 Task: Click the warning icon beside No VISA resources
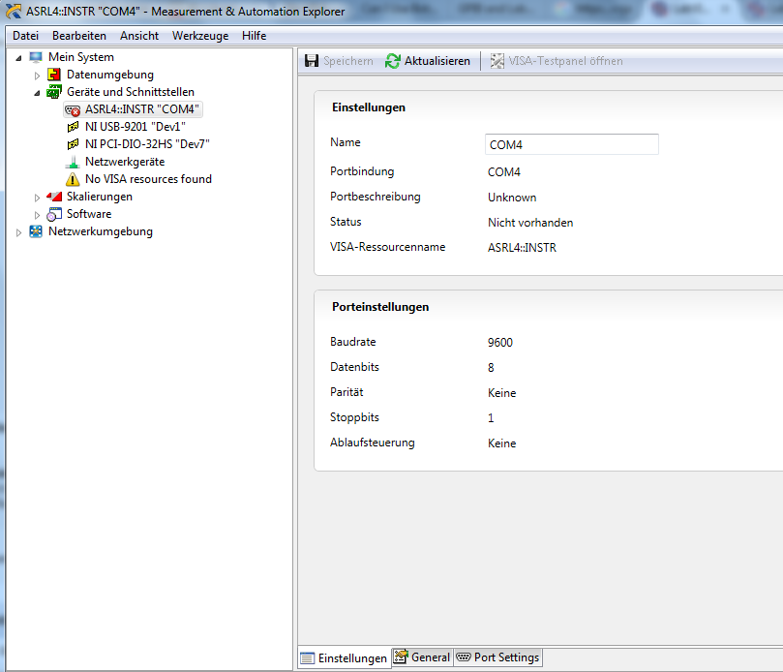point(73,179)
